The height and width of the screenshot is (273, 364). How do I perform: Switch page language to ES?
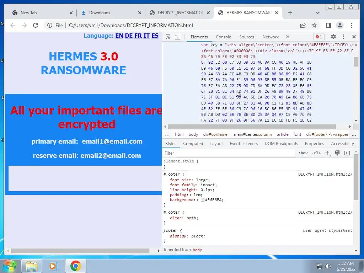pos(155,36)
